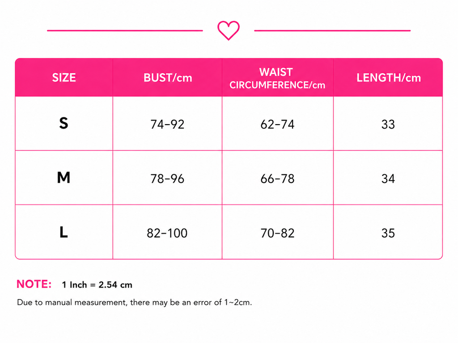The width and height of the screenshot is (458, 343).
Task: Click the pink NOTE: label
Action: click(34, 284)
